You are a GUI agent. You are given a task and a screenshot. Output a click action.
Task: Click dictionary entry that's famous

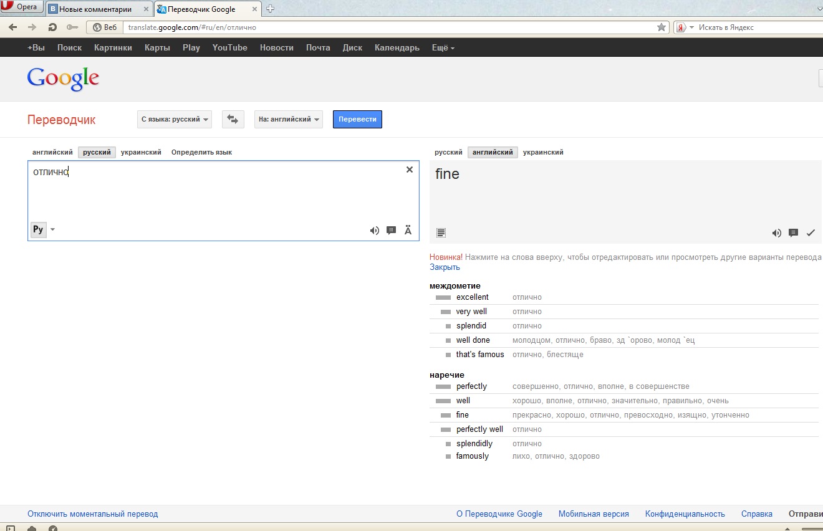point(480,355)
